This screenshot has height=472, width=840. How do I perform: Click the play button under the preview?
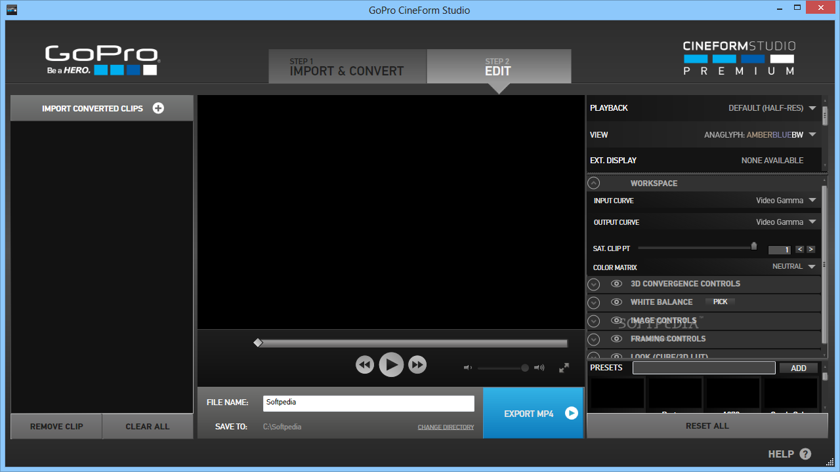pos(391,364)
